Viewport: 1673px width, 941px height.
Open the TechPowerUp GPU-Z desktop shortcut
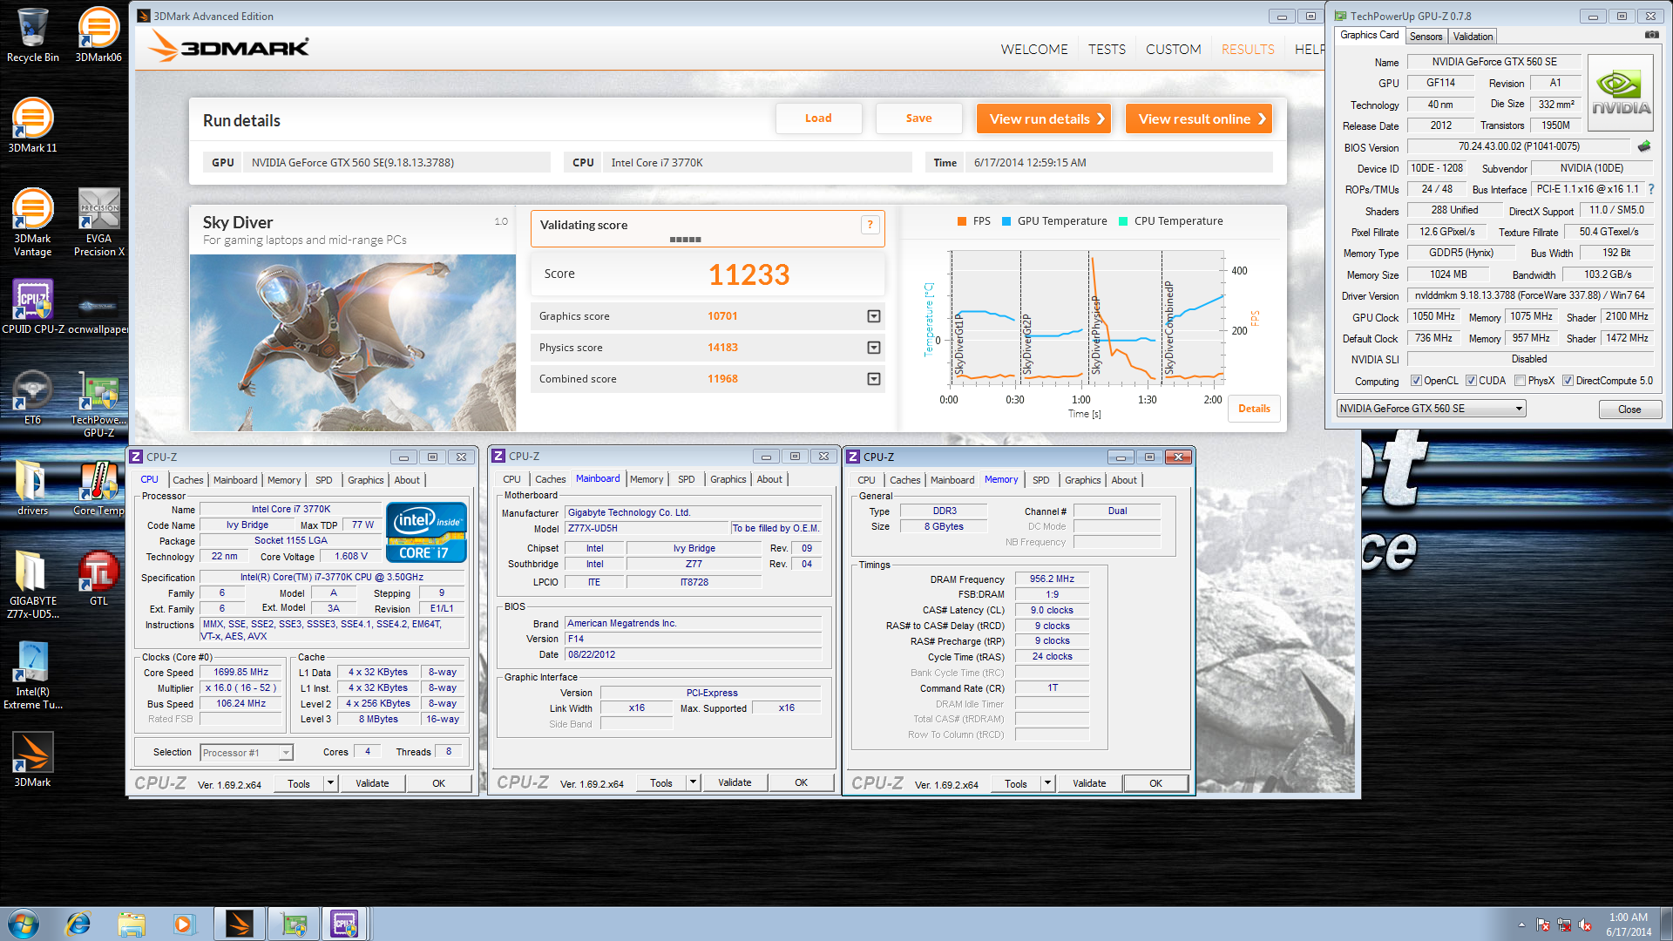tap(98, 403)
